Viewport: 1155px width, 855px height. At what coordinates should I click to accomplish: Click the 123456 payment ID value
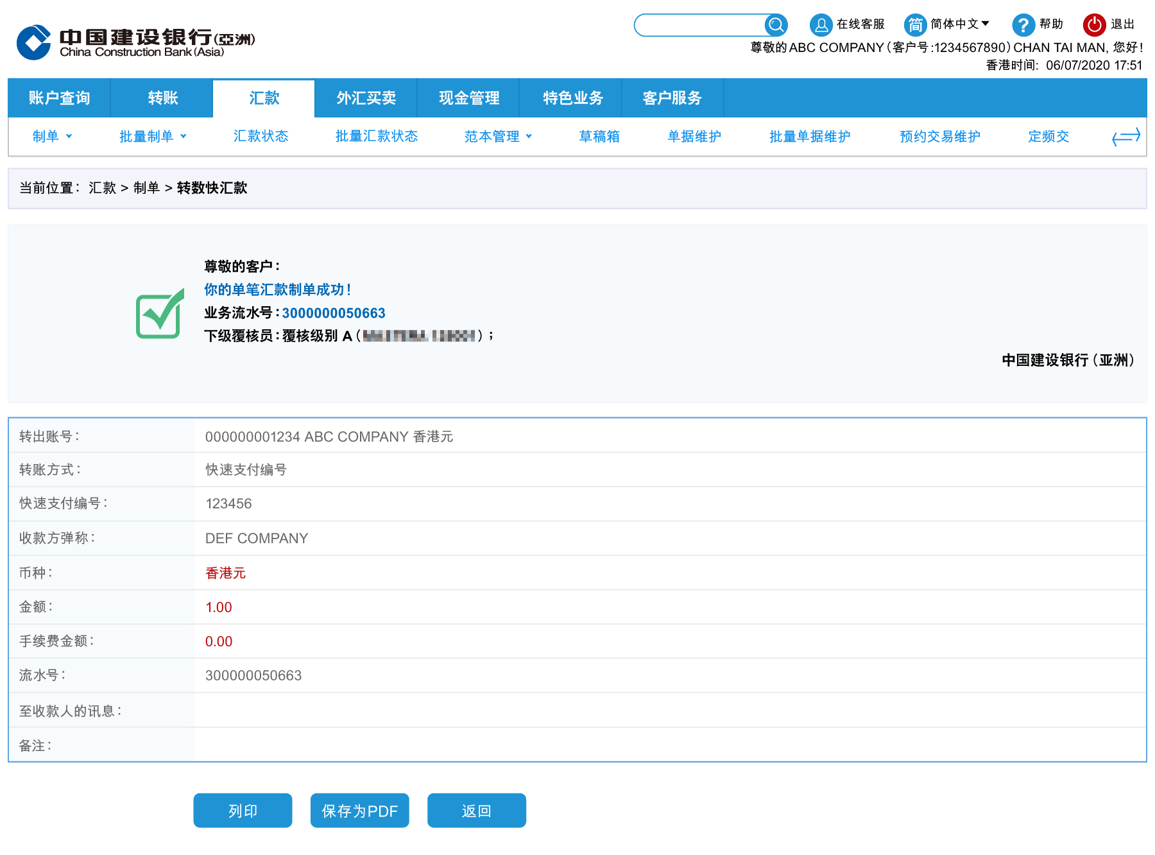point(228,504)
